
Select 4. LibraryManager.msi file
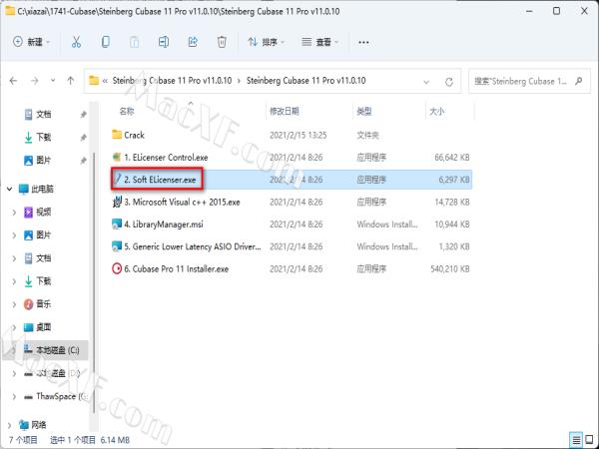tap(292, 224)
